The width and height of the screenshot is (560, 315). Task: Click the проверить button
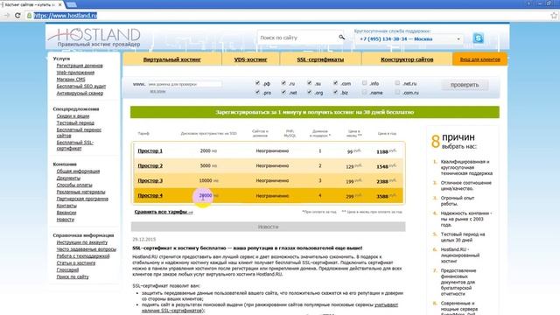(x=465, y=85)
